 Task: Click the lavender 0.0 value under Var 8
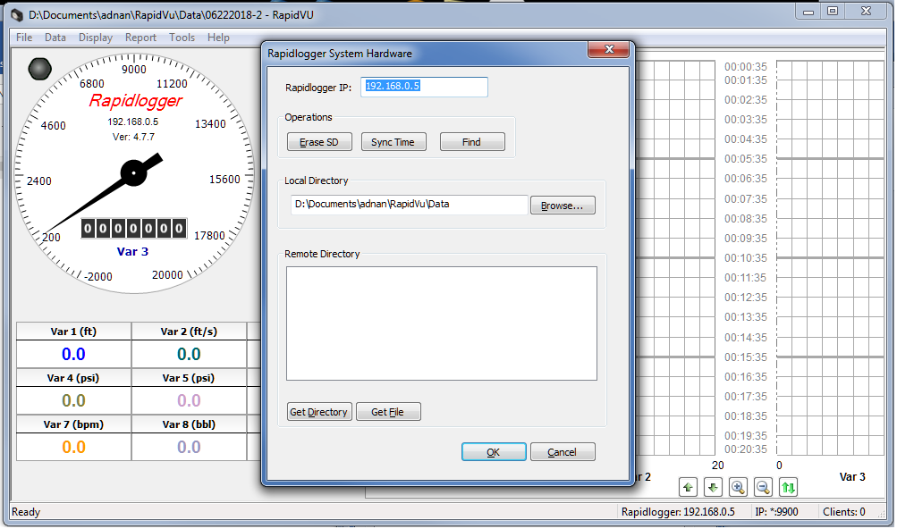tap(189, 447)
